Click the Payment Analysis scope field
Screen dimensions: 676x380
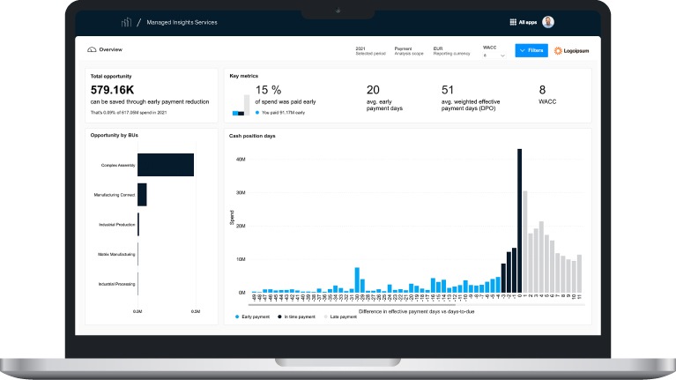coord(409,51)
